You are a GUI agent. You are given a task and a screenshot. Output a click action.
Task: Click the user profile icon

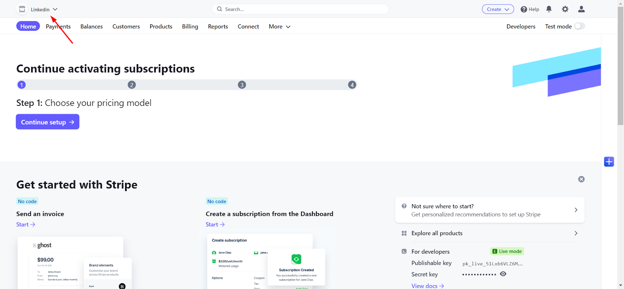581,9
